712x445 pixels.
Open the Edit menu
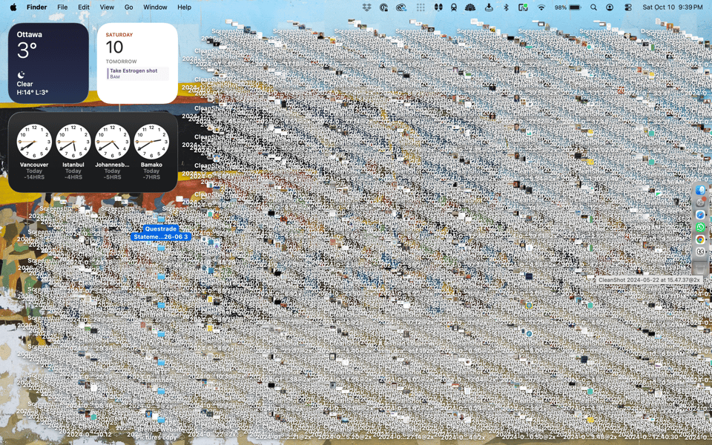click(84, 7)
